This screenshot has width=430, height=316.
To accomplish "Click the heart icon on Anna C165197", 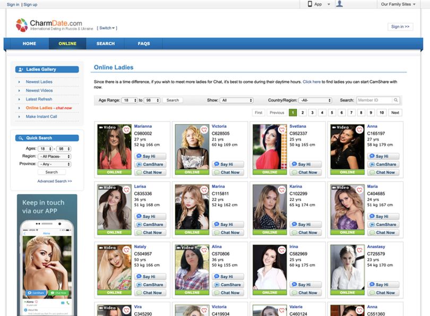I will pos(359,129).
